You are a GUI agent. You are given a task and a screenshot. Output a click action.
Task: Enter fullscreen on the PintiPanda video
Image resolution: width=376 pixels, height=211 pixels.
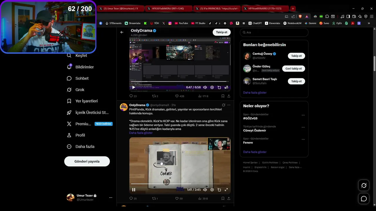[226, 190]
